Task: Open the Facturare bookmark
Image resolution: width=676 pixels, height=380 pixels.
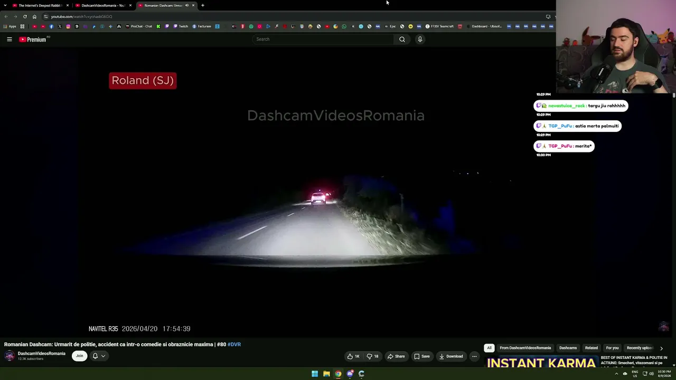Action: [x=202, y=26]
